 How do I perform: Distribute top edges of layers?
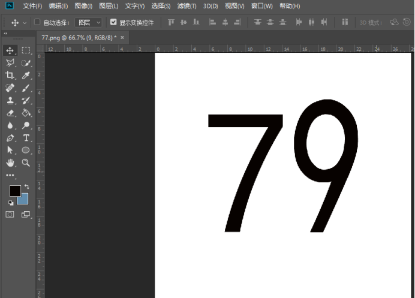coord(258,22)
